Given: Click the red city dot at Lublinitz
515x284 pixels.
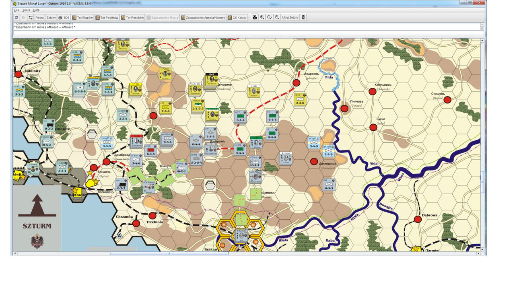Looking at the screenshot, I should (x=18, y=74).
